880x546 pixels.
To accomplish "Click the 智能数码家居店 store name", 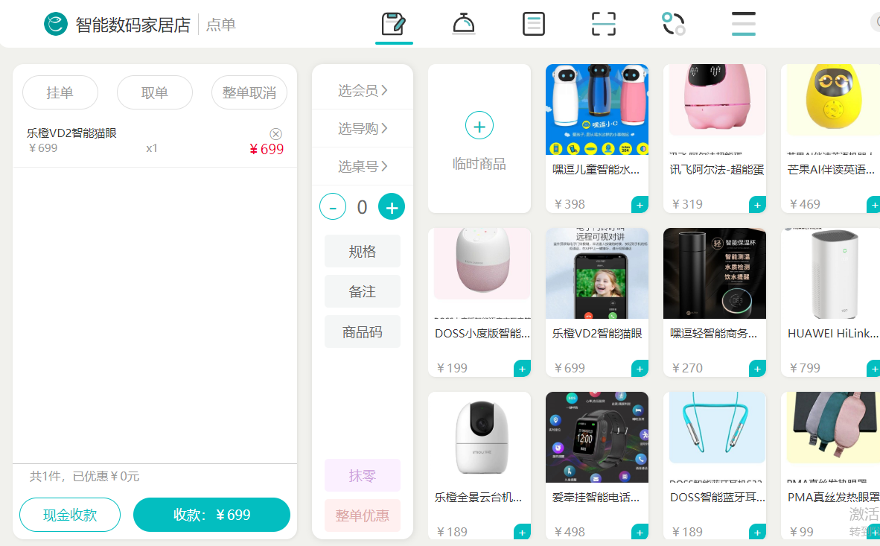I will coord(133,25).
